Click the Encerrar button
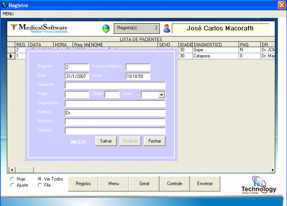 pyautogui.click(x=205, y=184)
